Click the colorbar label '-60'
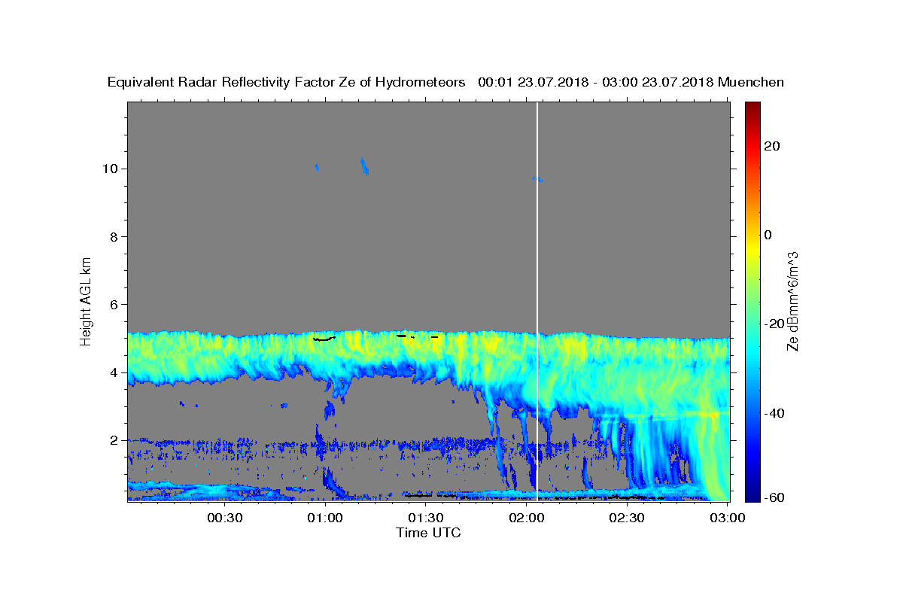This screenshot has width=903, height=602. tap(774, 497)
